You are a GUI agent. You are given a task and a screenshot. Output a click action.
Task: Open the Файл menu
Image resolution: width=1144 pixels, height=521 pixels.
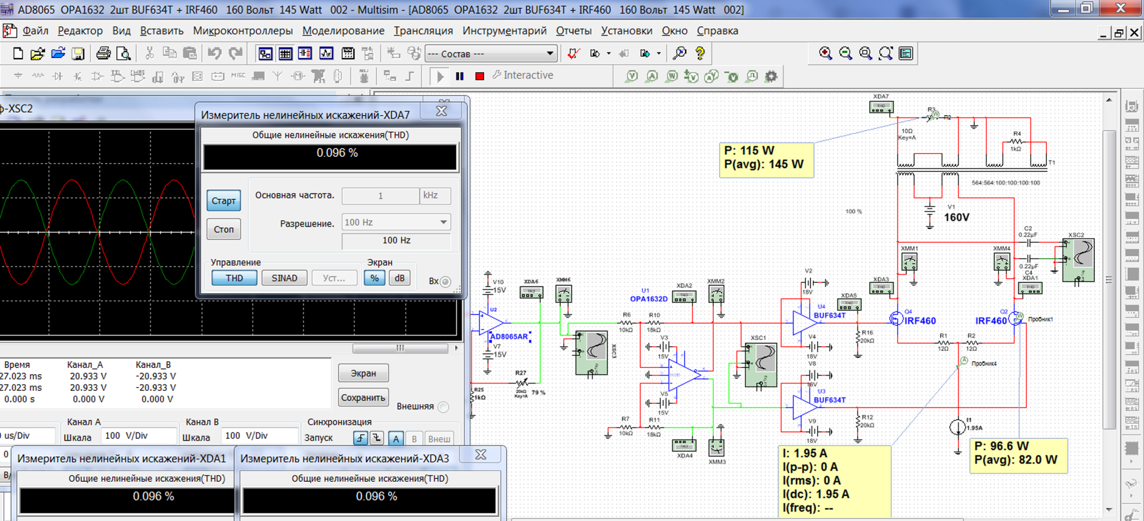[35, 31]
